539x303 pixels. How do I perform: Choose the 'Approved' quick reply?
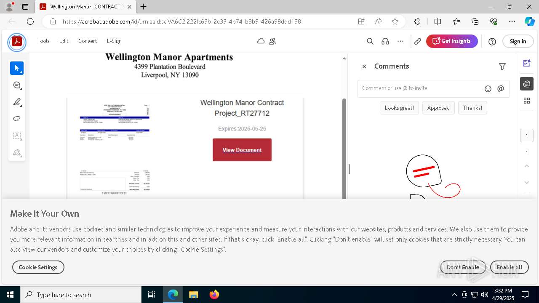[x=438, y=108]
